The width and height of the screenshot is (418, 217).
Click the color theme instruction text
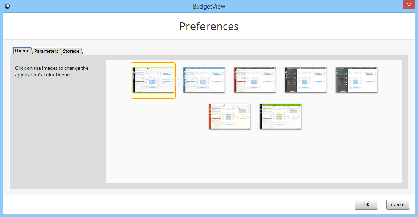coord(52,72)
